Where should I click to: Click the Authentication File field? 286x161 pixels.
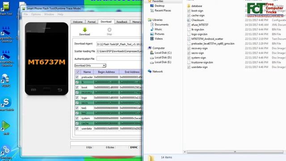pos(119,59)
